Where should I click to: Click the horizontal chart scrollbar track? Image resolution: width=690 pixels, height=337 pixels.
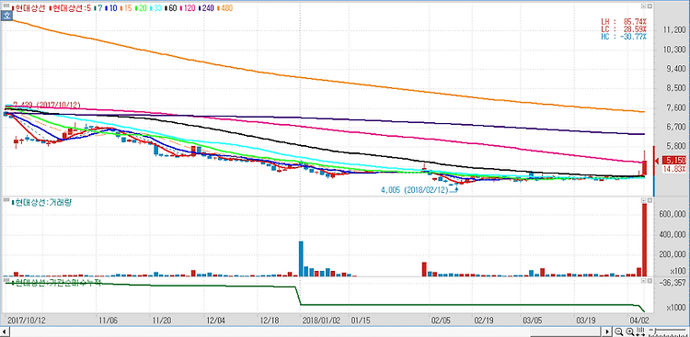coord(305,331)
